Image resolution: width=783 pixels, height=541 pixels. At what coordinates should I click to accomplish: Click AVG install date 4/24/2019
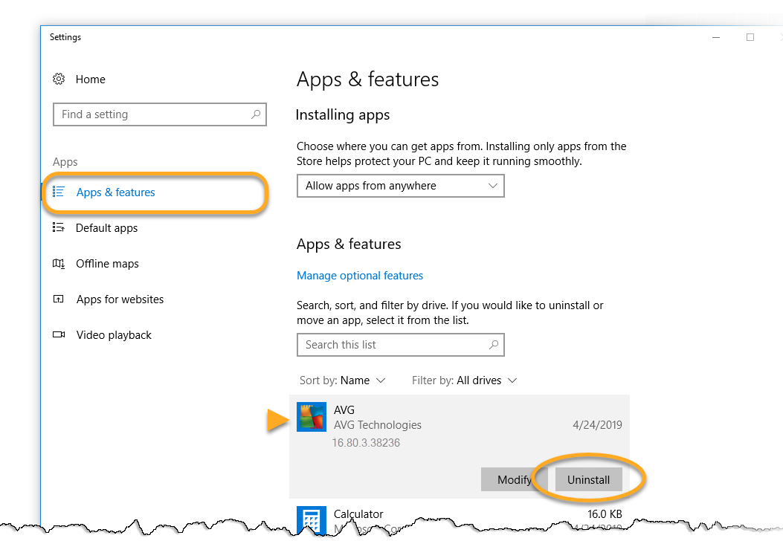(597, 425)
